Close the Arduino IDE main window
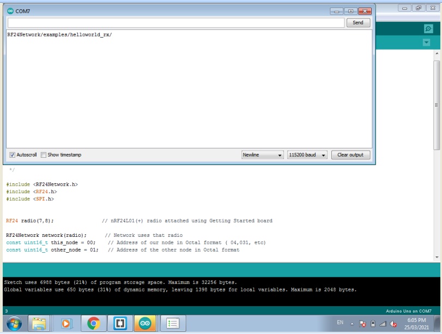The image size is (442, 334). [433, 8]
